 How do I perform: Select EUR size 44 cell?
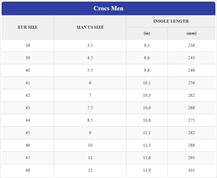28,120
